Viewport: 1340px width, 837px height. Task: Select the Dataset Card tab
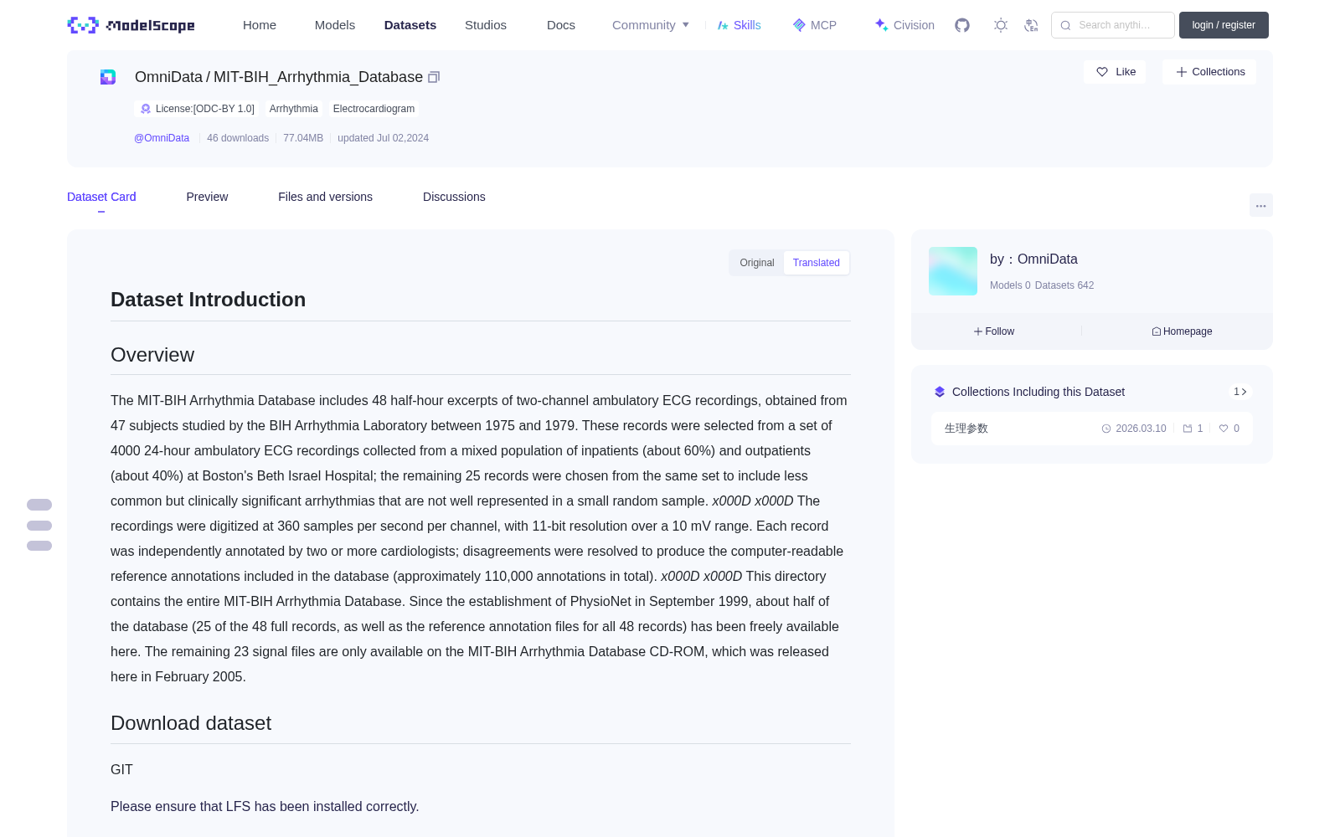101,197
